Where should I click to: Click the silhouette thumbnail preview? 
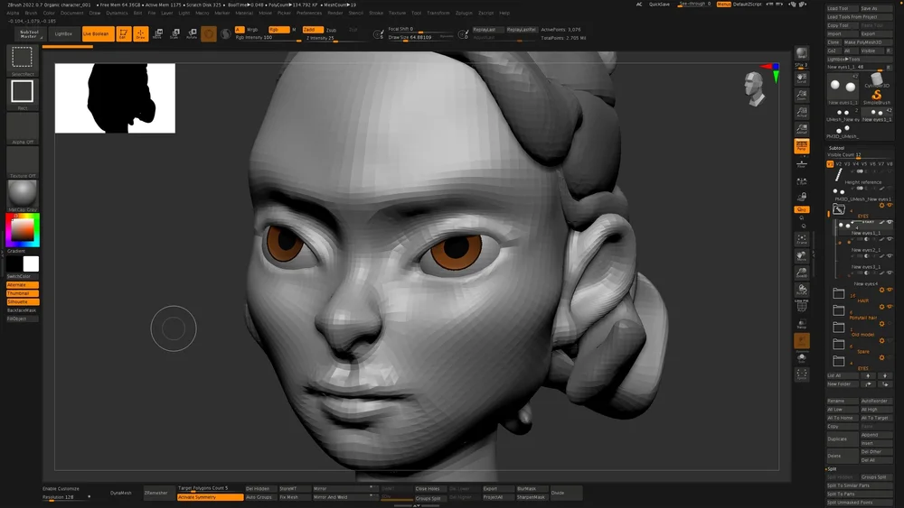click(116, 98)
